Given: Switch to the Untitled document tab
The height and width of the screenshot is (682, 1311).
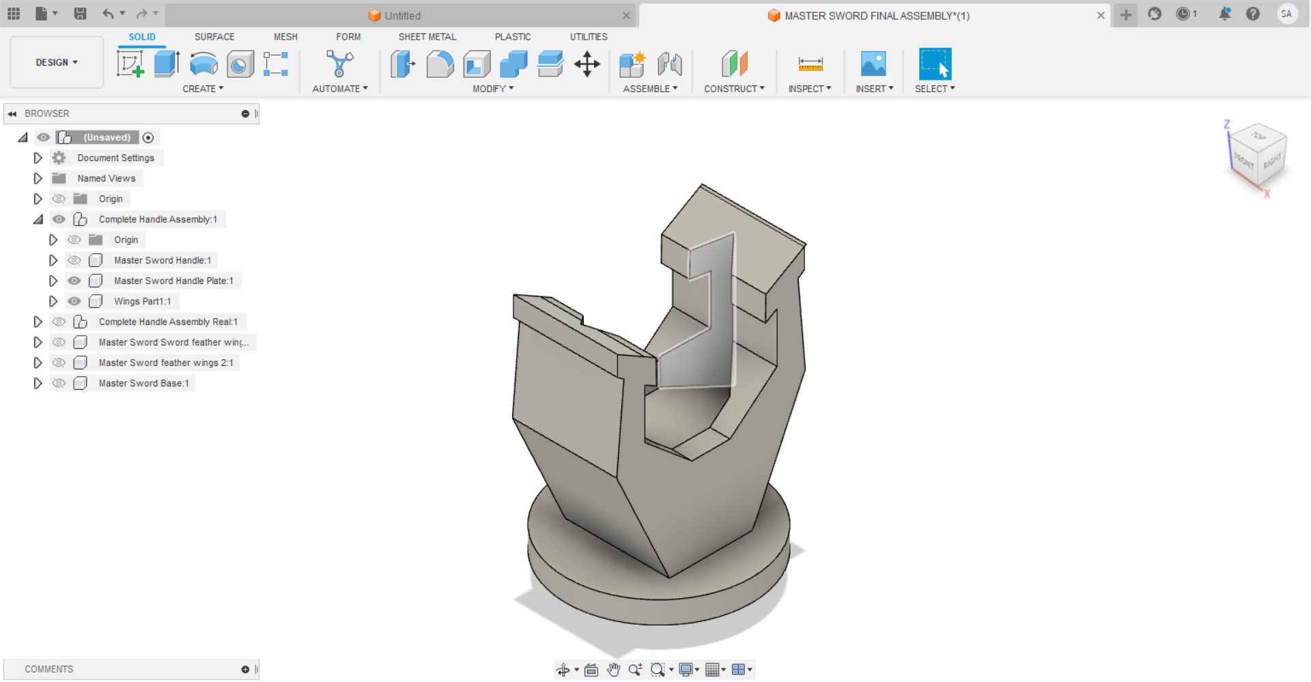Looking at the screenshot, I should [401, 15].
